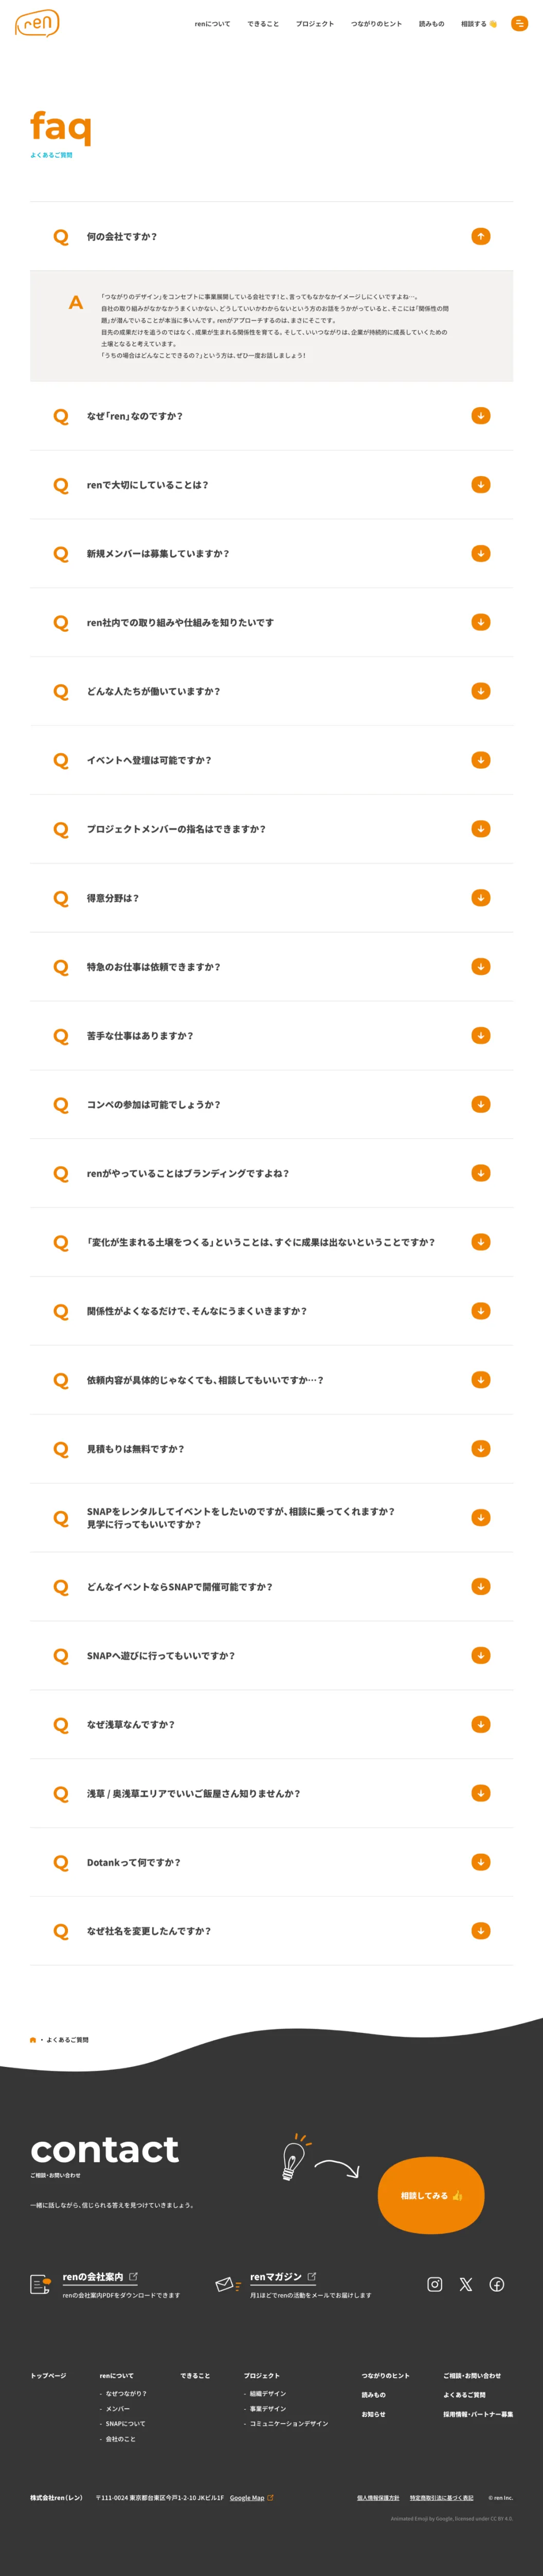Click the renの会社案内 document icon
The image size is (543, 2576).
click(x=40, y=2285)
